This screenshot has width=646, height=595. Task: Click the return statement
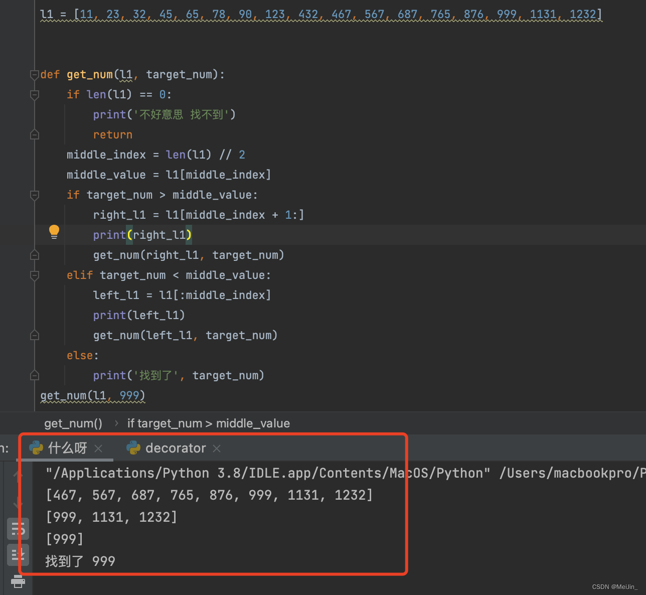[x=113, y=134]
